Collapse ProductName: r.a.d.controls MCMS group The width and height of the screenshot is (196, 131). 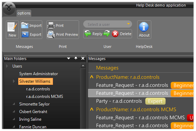click(x=91, y=109)
